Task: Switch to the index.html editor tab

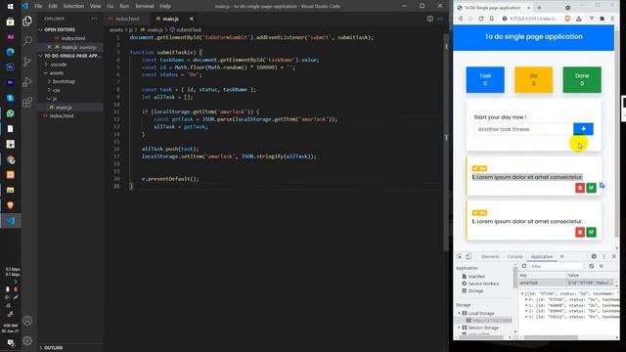Action: 127,19
